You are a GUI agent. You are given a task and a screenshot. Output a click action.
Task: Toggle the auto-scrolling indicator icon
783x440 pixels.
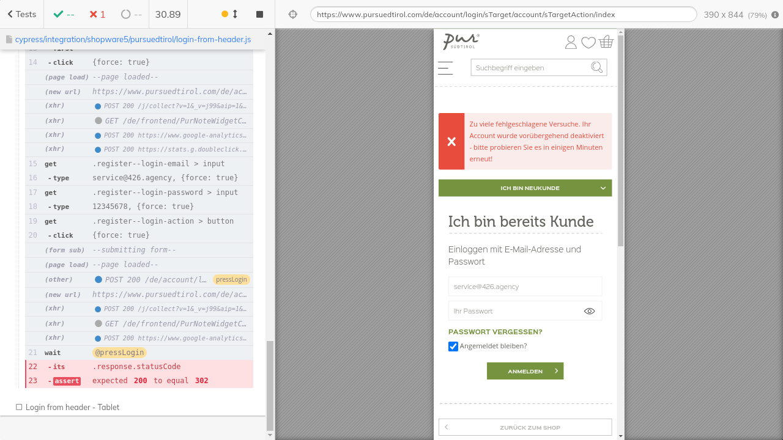[x=229, y=14]
